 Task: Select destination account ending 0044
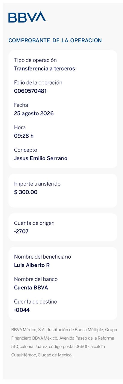click(22, 310)
